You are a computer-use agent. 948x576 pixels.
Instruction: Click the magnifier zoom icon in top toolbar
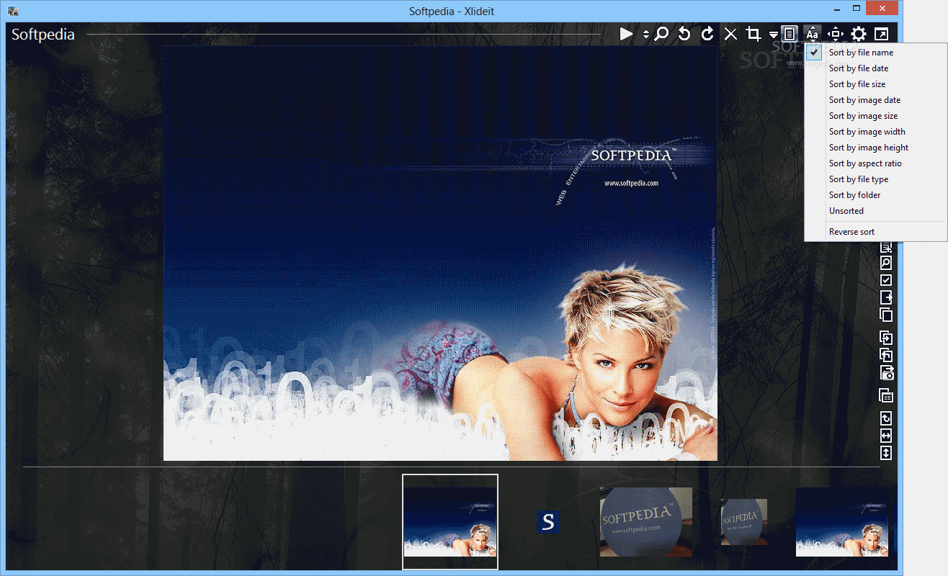coord(661,34)
